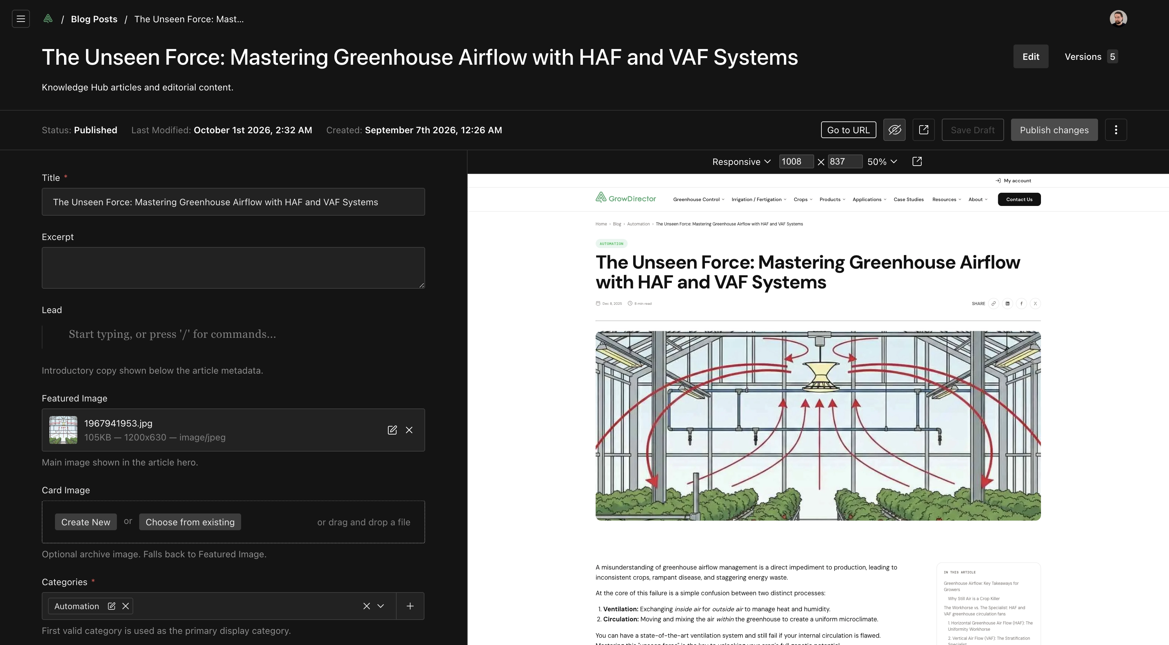This screenshot has height=645, width=1169.
Task: Click the Home breadcrumb in the preview
Action: (x=601, y=224)
